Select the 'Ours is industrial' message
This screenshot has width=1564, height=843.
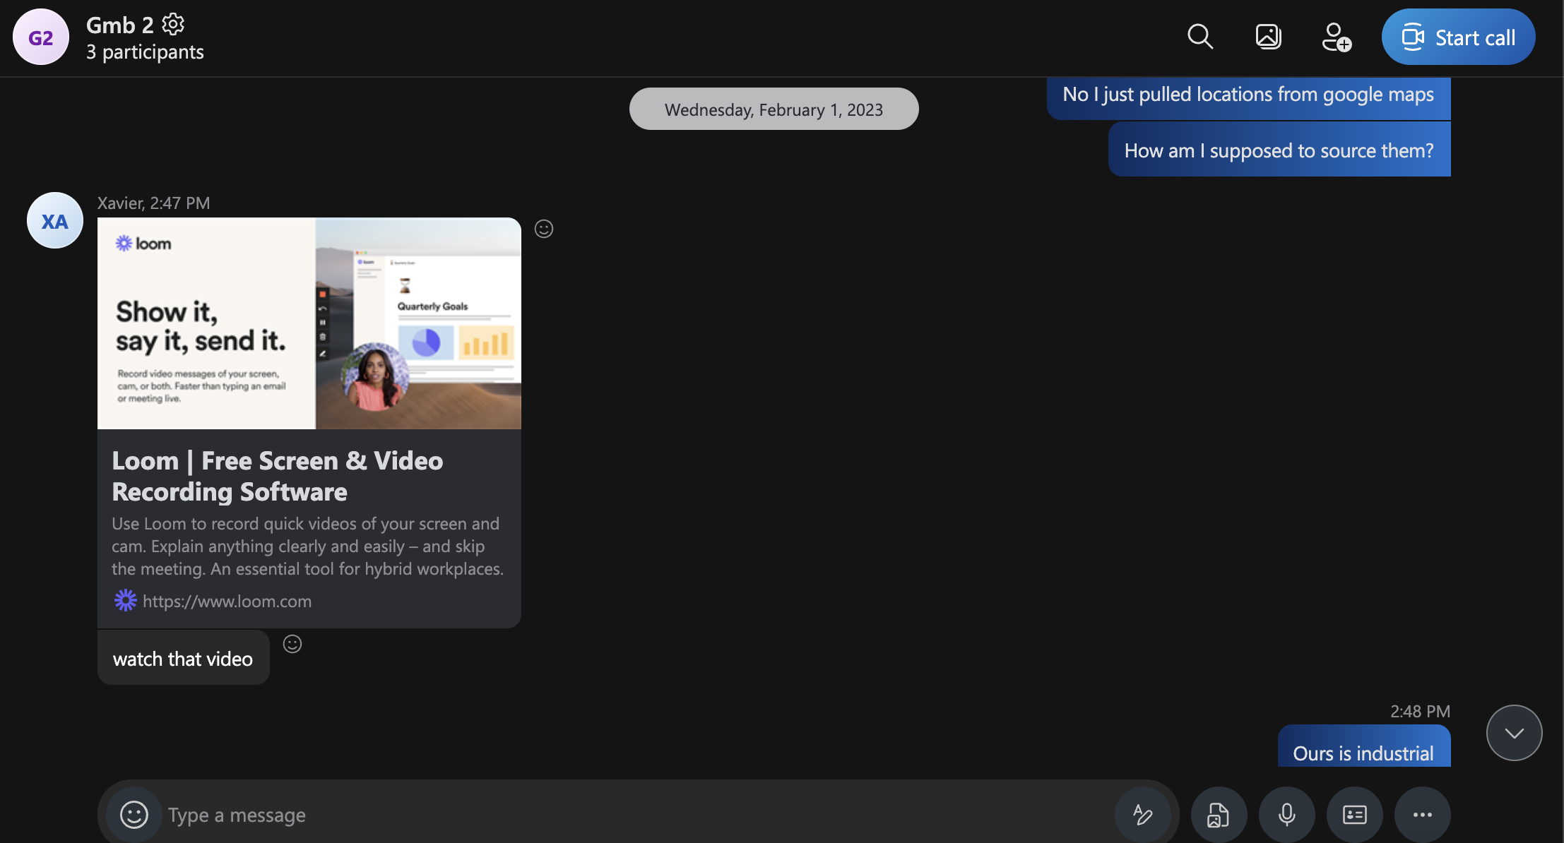pos(1364,747)
